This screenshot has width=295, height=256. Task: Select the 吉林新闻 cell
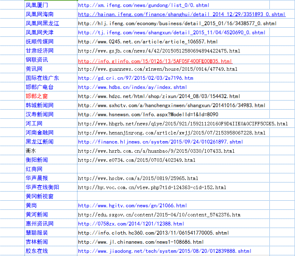pos(51,242)
